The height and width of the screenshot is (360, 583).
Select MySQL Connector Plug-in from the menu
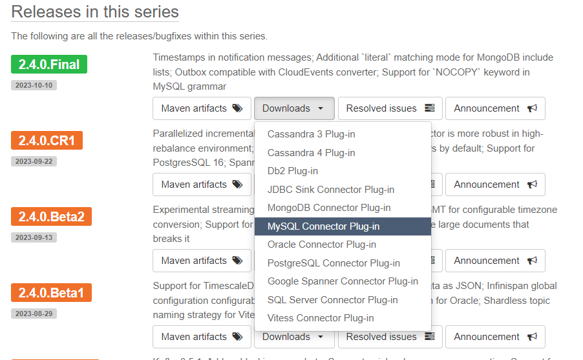(323, 226)
